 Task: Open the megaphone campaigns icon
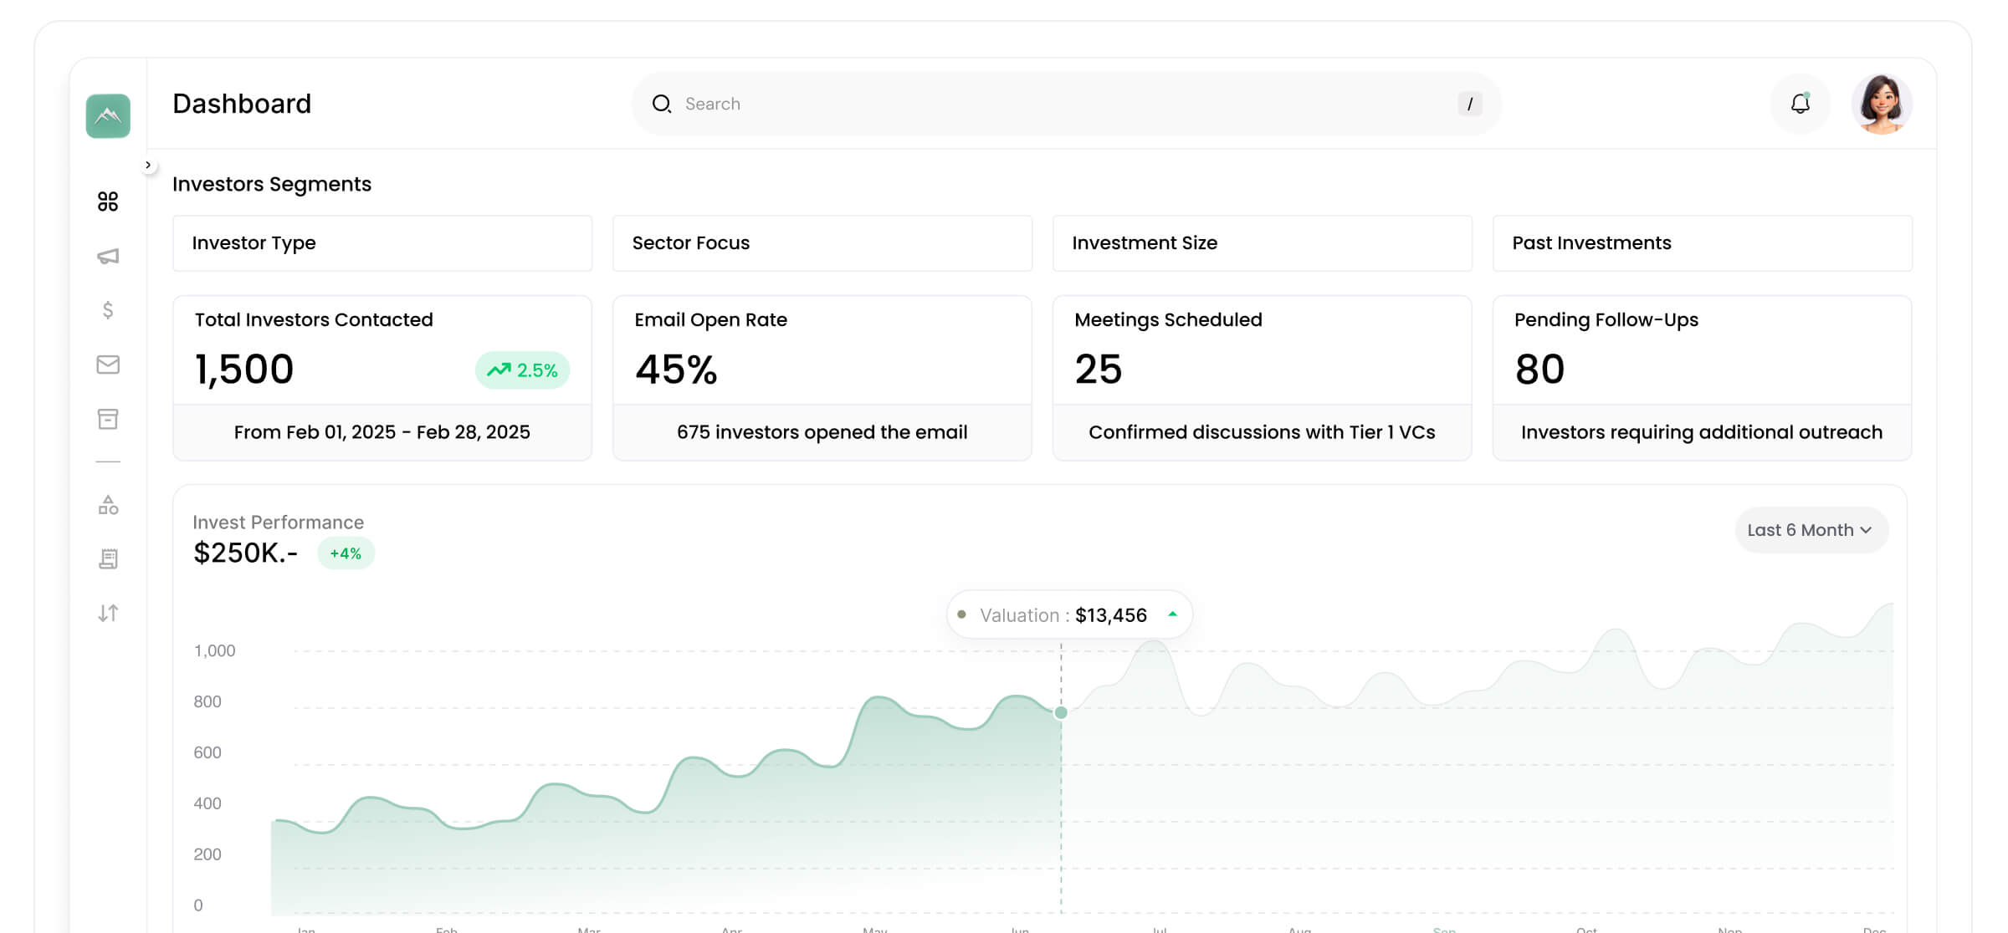coord(108,256)
